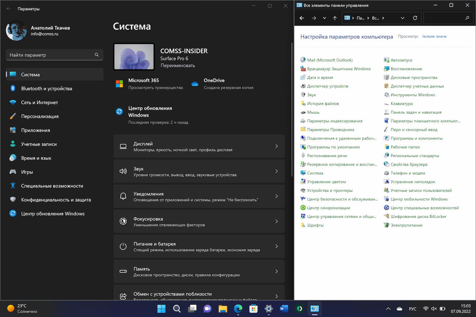Open Bluetooth и устройства settings section

[x=46, y=88]
